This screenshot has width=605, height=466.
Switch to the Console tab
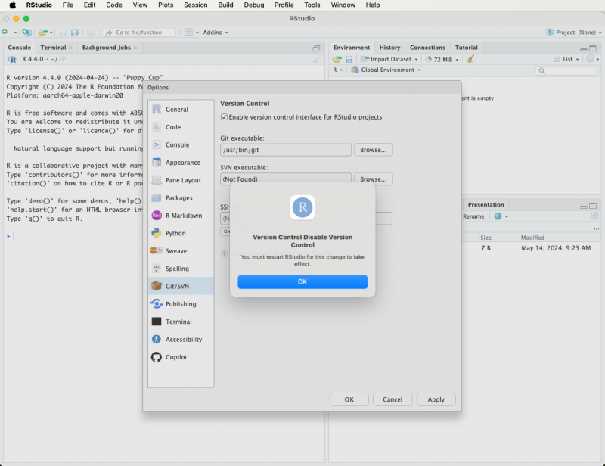pyautogui.click(x=20, y=48)
